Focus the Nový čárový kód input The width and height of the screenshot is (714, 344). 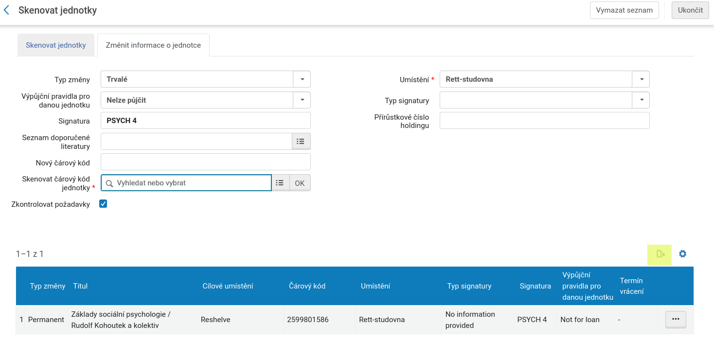pos(205,162)
